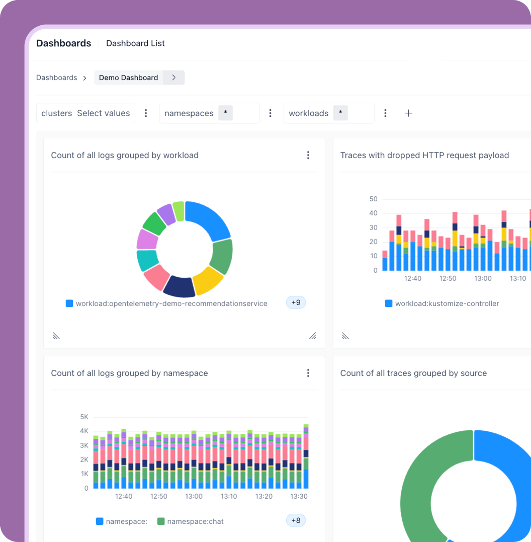This screenshot has width=531, height=542.
Task: Click namespace:chat legend label
Action: (195, 521)
